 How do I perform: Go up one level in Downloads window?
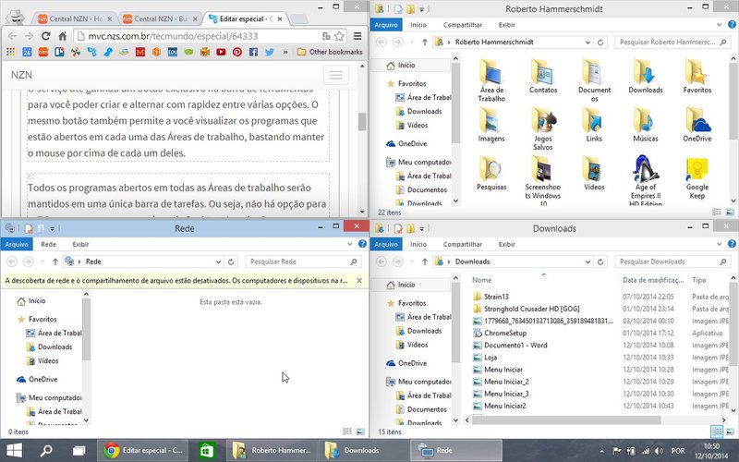[425, 261]
